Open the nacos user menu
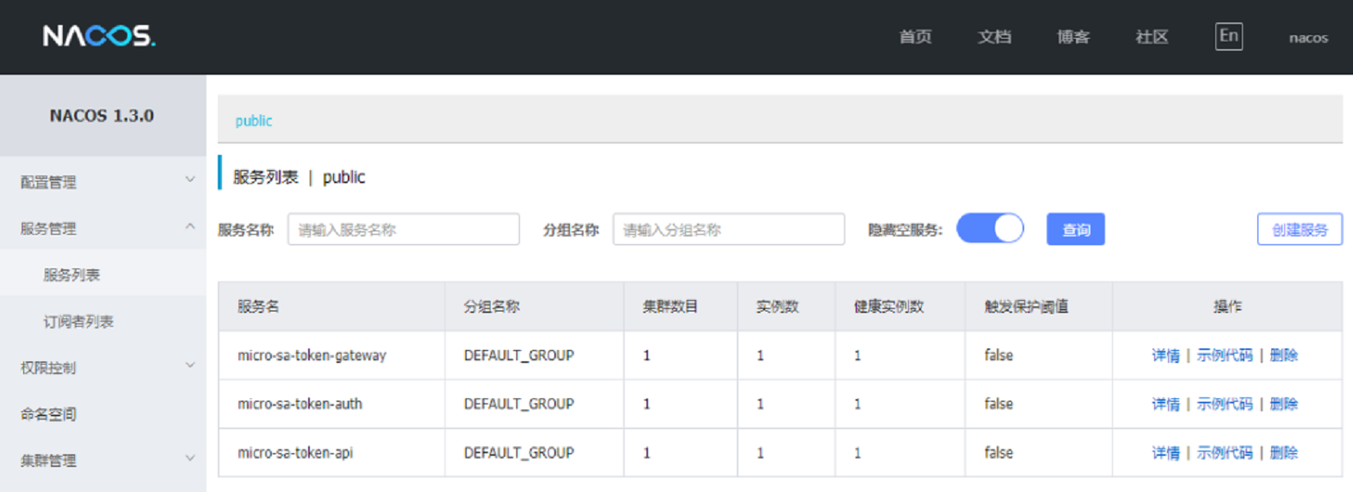Viewport: 1353px width, 492px height. pyautogui.click(x=1307, y=38)
